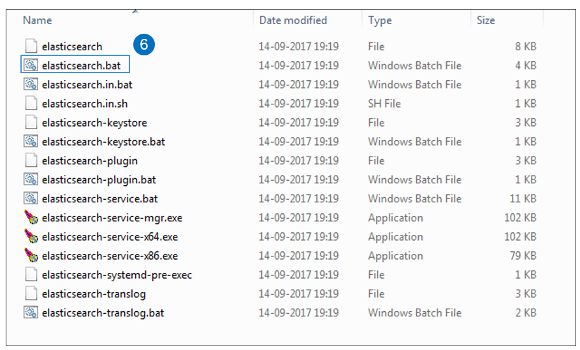Click the elasticsearch-keystore.bat file icon
Image resolution: width=580 pixels, height=350 pixels.
click(31, 141)
